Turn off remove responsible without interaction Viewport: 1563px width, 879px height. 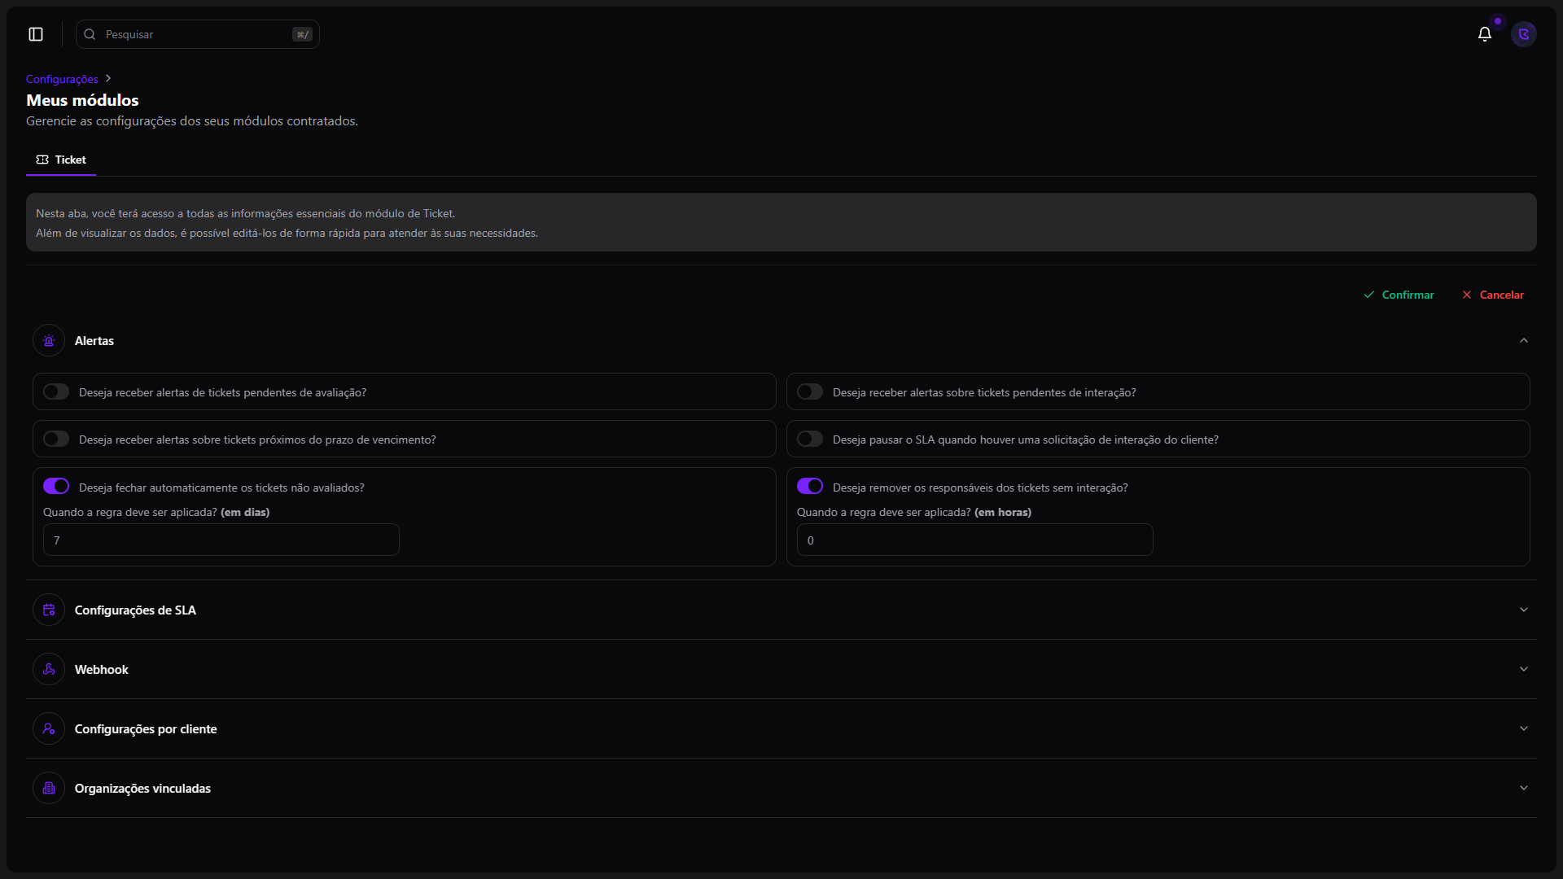tap(809, 487)
